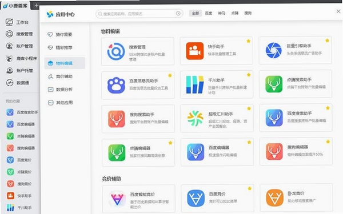
Task: Select the 点睛 filter tab
Action: click(x=235, y=13)
